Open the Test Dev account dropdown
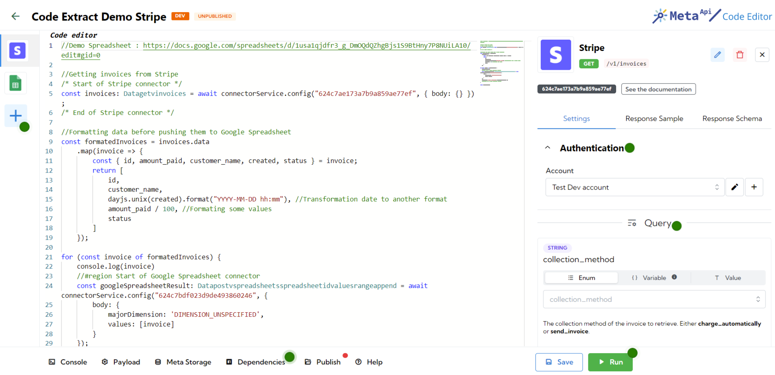Image resolution: width=775 pixels, height=375 pixels. (635, 187)
